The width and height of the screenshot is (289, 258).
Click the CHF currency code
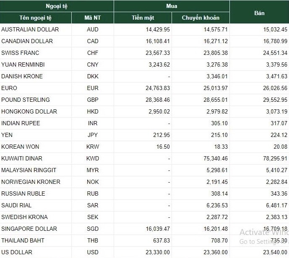[x=93, y=53]
